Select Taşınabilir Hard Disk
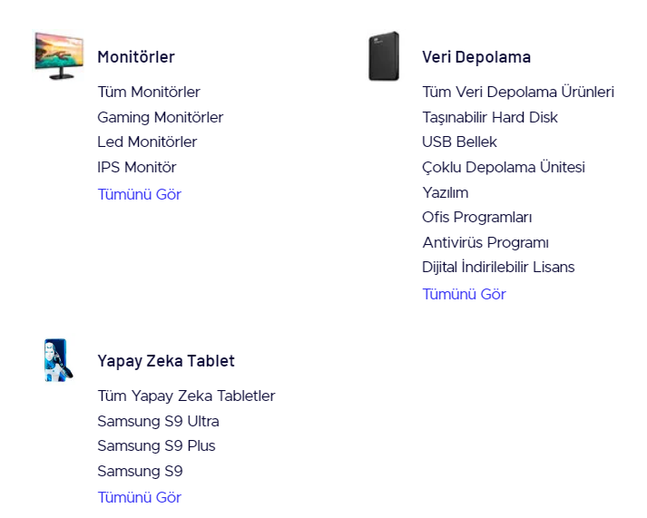647x518 pixels. pyautogui.click(x=490, y=117)
